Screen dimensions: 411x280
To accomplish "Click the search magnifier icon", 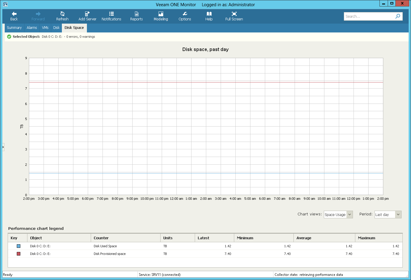I will tap(398, 16).
